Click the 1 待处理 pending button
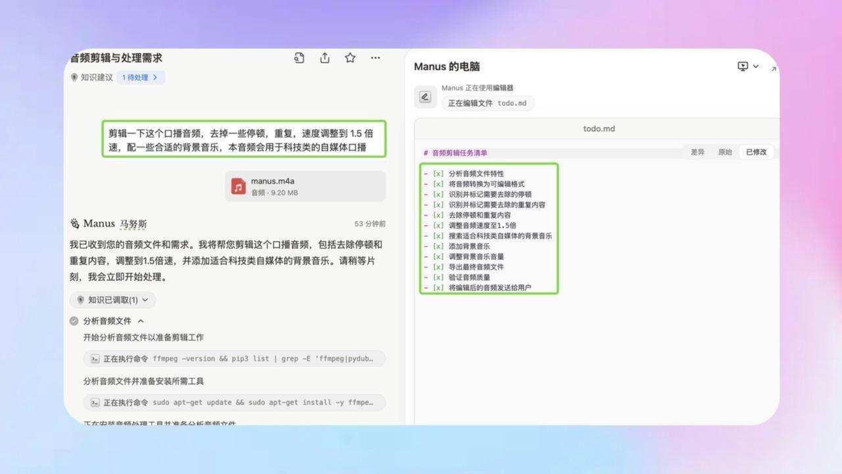 point(140,78)
